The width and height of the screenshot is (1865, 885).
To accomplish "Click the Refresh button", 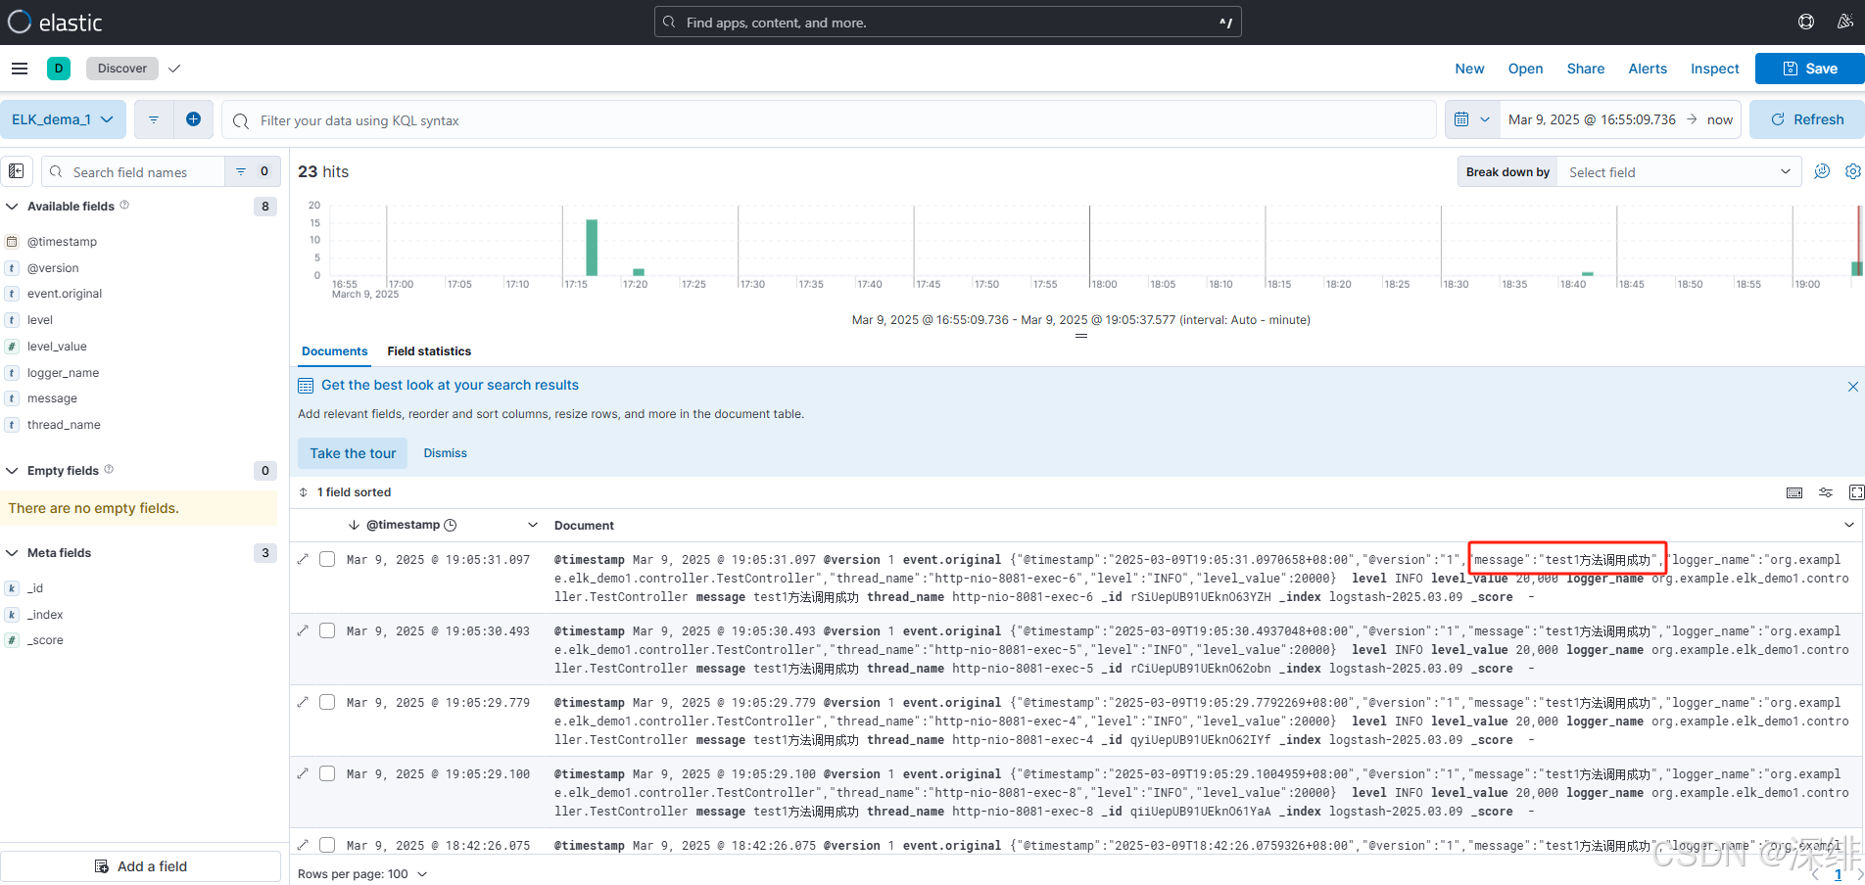I will (1807, 119).
